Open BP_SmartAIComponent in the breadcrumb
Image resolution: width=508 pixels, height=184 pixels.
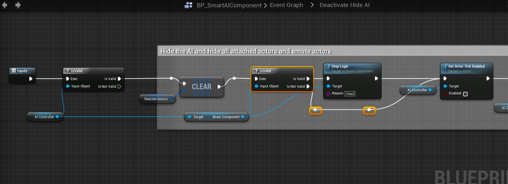[x=229, y=5]
